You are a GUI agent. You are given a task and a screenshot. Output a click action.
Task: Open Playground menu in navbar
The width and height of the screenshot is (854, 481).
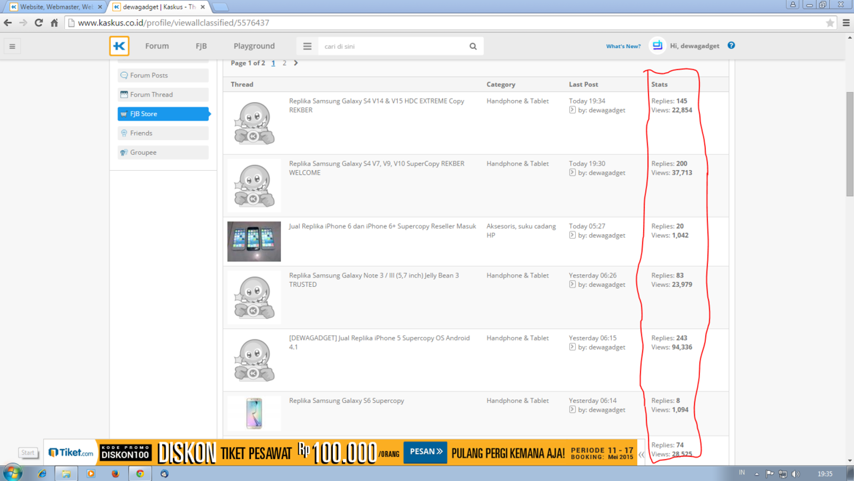254,46
